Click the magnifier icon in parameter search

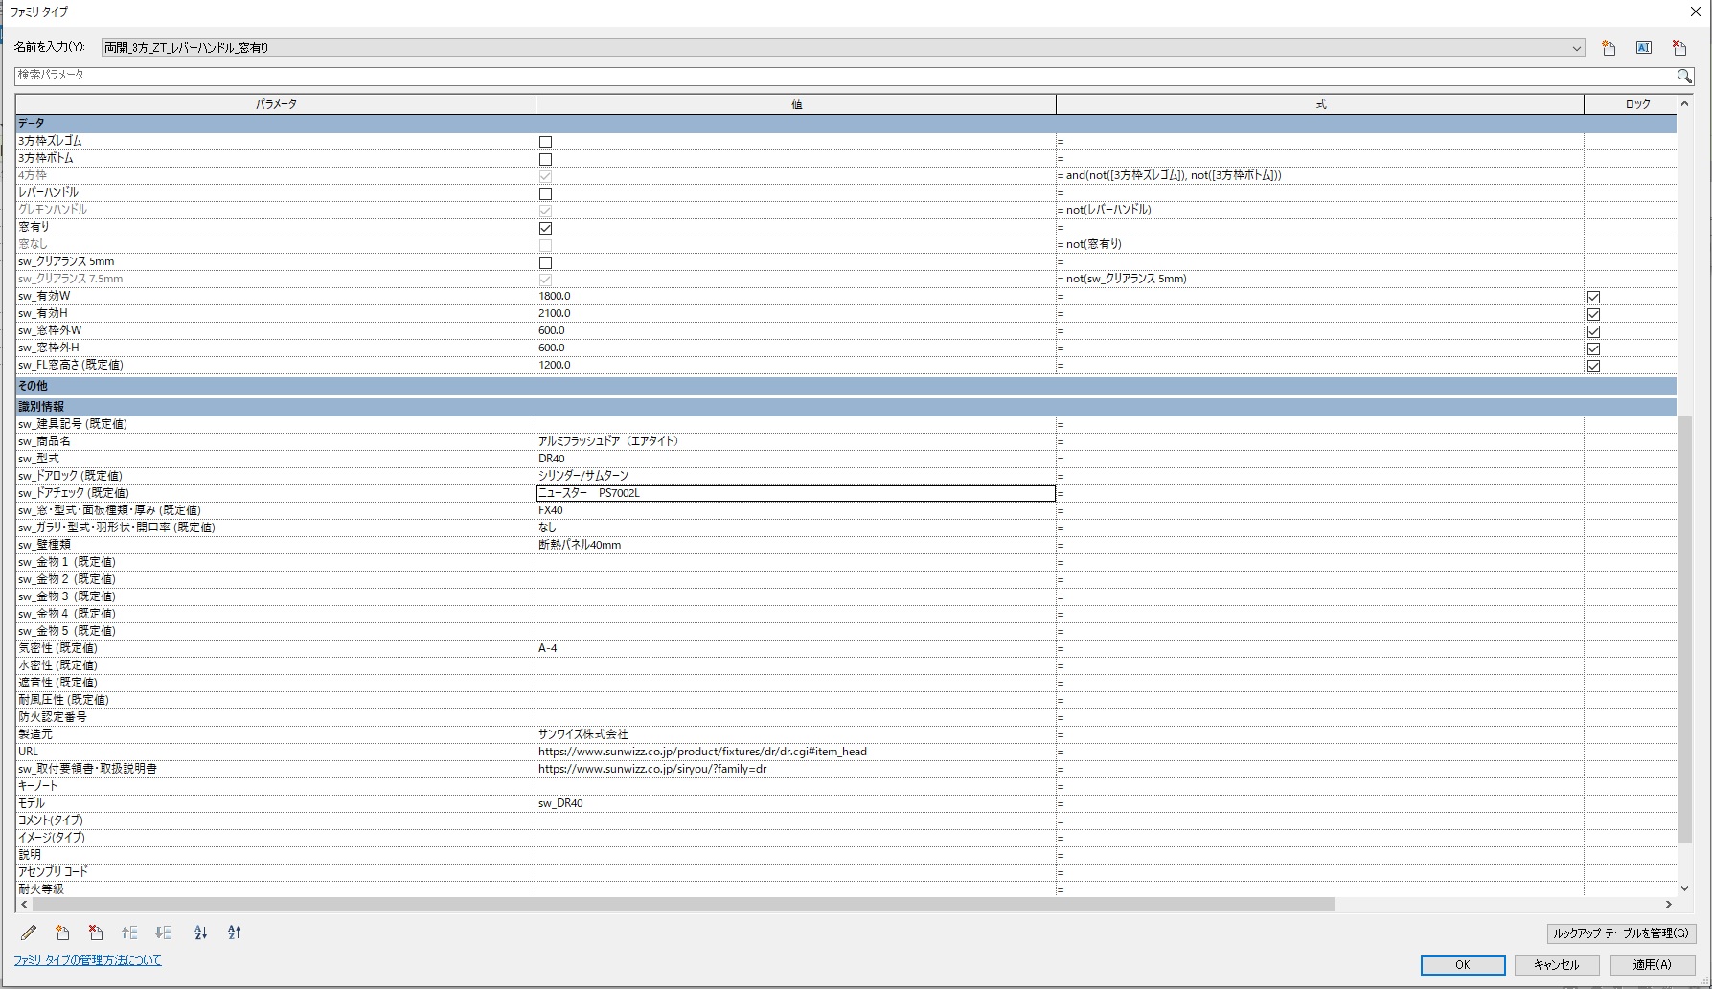(1684, 76)
